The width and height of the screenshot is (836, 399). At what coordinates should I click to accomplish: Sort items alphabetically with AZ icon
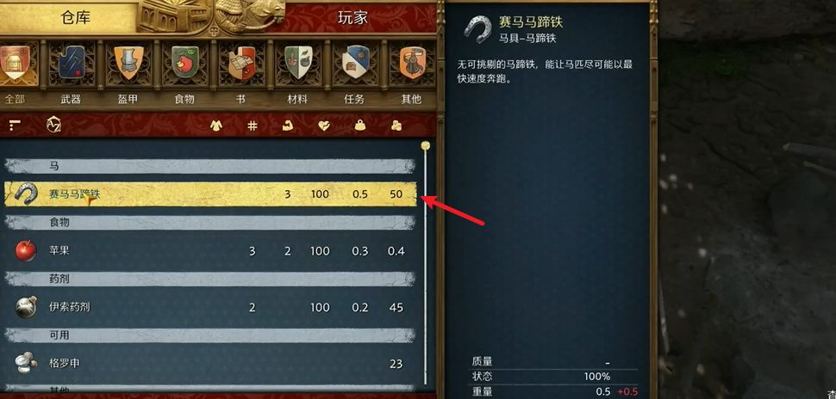tap(53, 125)
